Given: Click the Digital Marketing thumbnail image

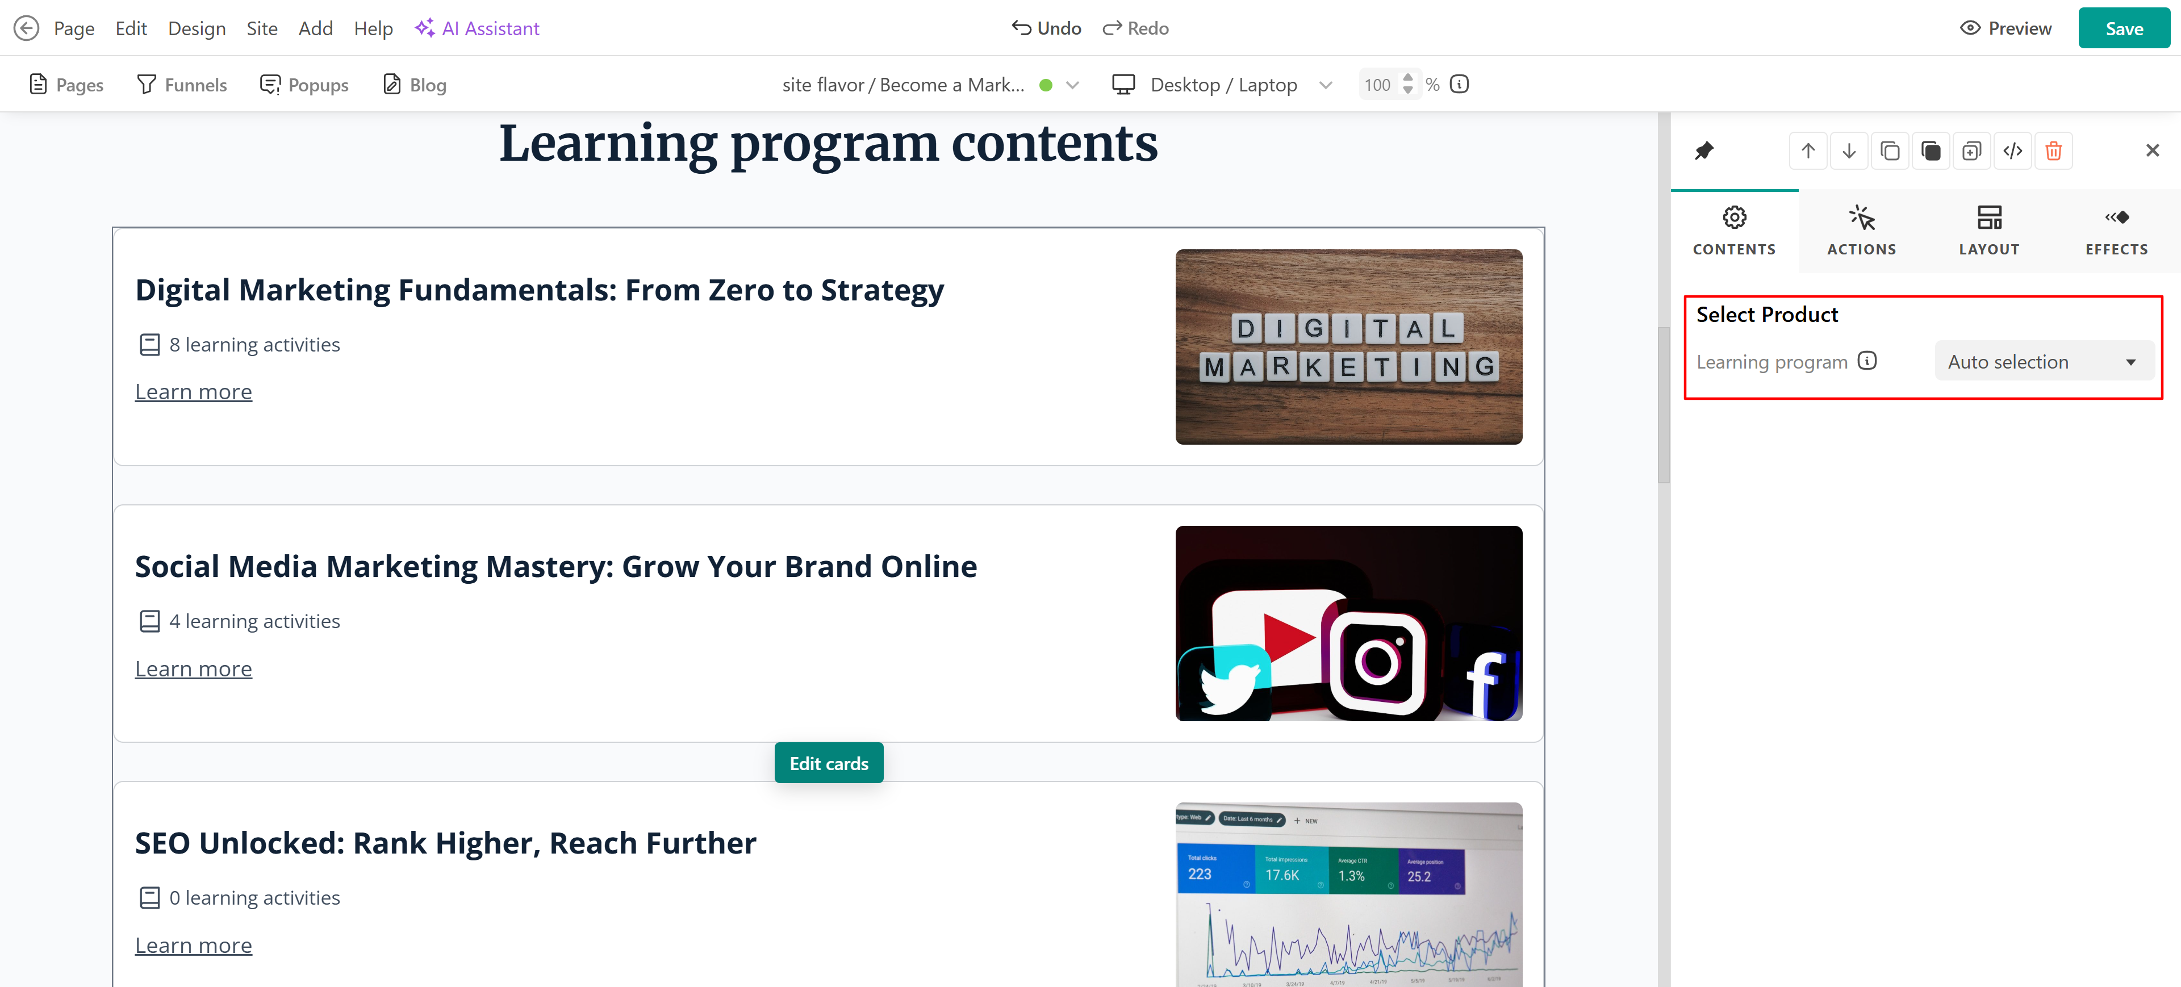Looking at the screenshot, I should (x=1348, y=346).
